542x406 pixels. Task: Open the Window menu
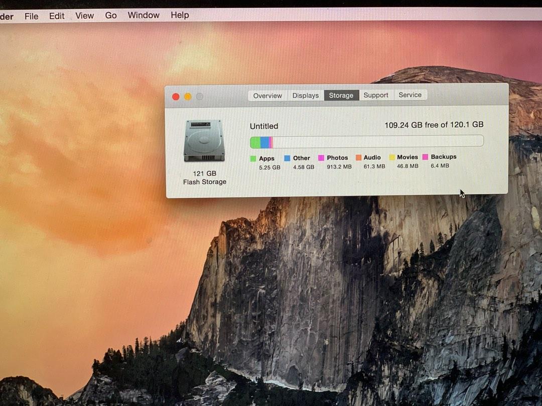click(144, 15)
